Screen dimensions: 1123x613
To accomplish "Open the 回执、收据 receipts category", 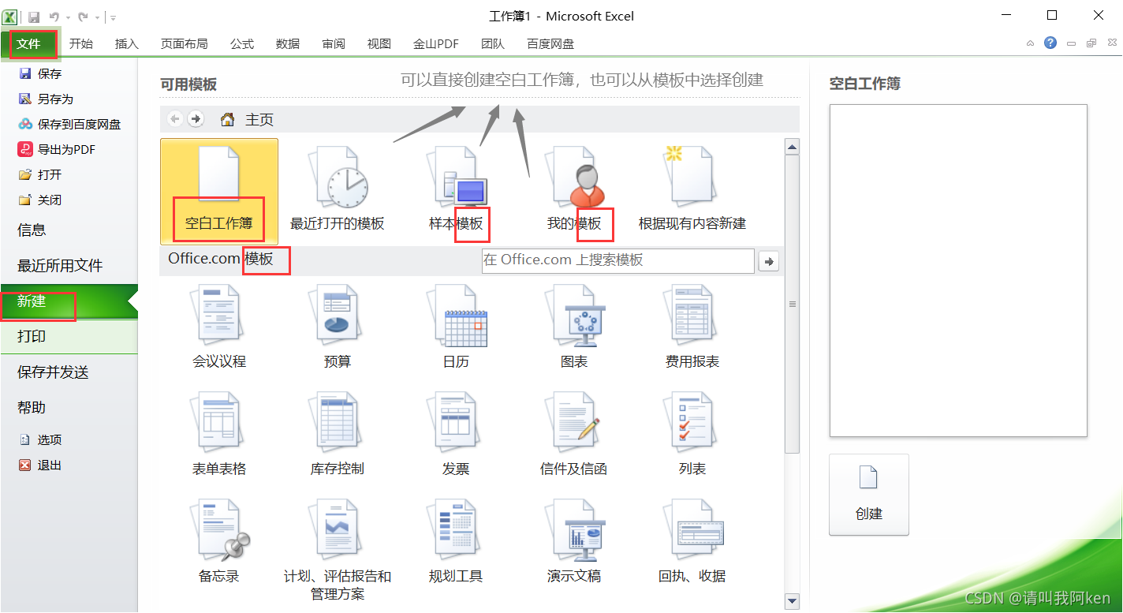I will [692, 542].
